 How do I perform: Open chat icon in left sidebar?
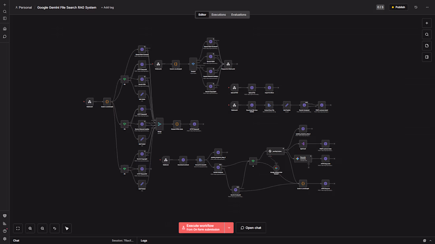(x=5, y=37)
